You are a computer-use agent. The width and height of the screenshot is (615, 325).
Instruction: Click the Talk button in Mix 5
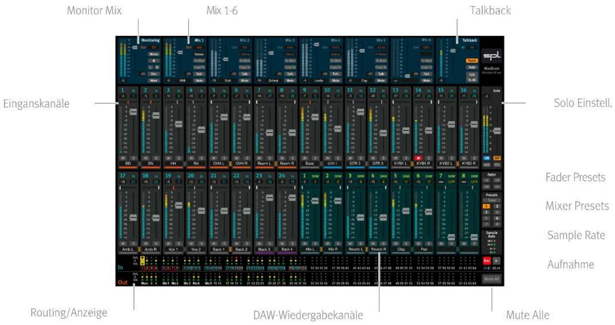coord(381,74)
